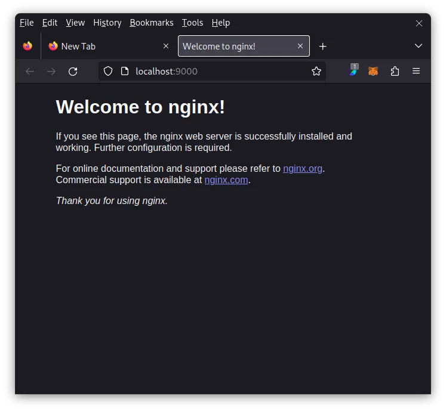Follow the nginx.org link
This screenshot has width=446, height=411.
click(x=302, y=169)
